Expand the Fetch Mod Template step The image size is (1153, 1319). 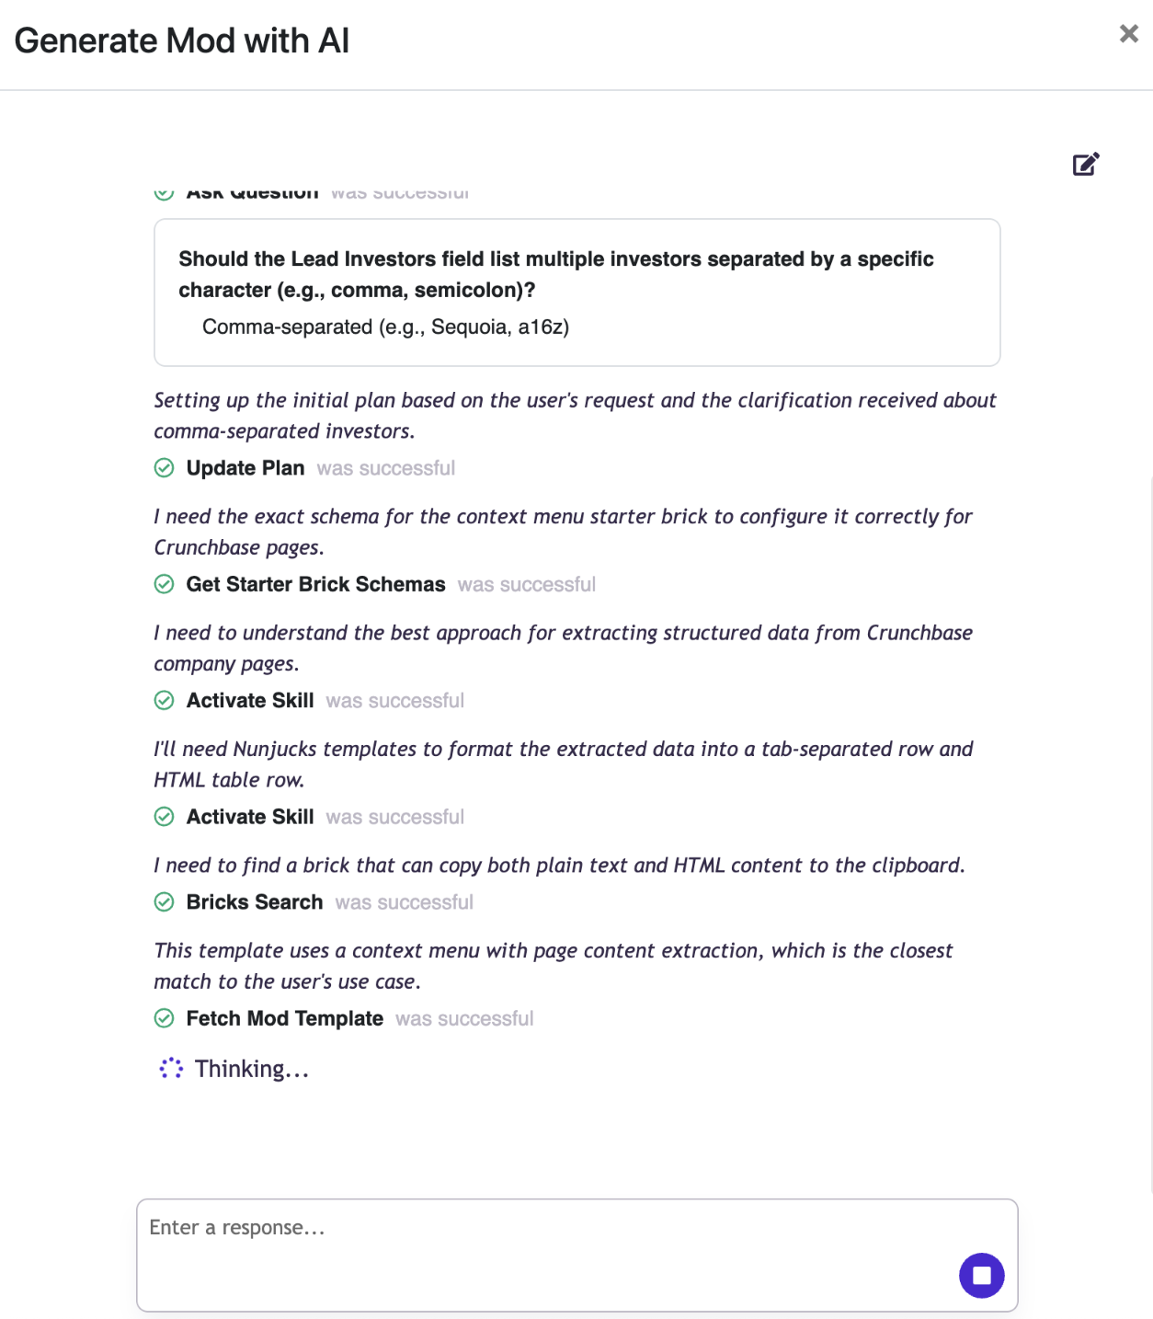click(285, 1018)
